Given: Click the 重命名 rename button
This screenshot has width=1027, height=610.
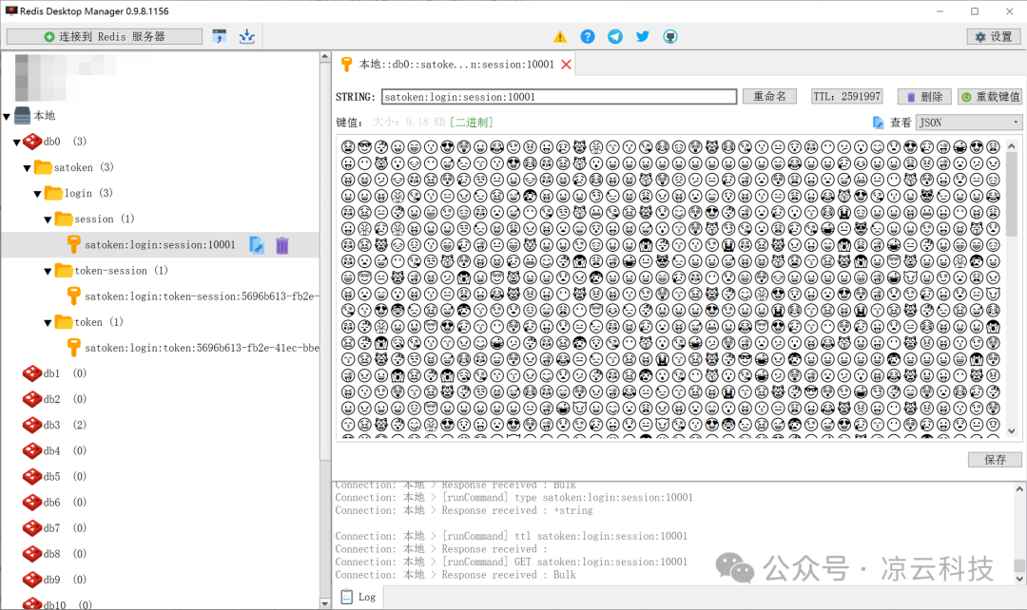Looking at the screenshot, I should 769,96.
